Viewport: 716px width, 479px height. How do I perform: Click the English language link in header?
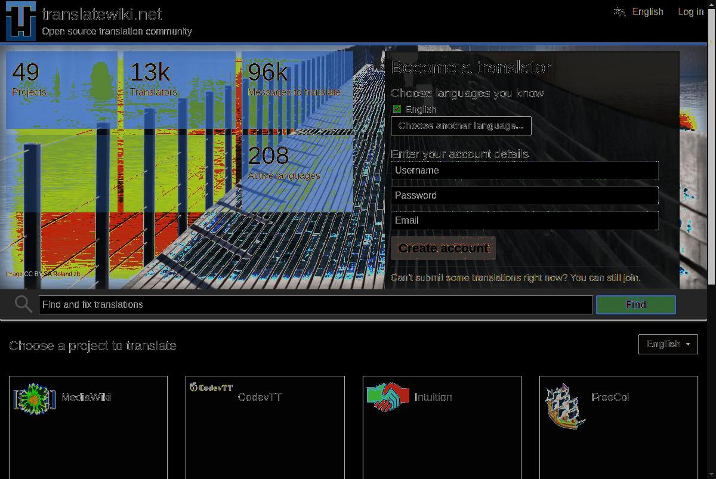click(x=647, y=11)
